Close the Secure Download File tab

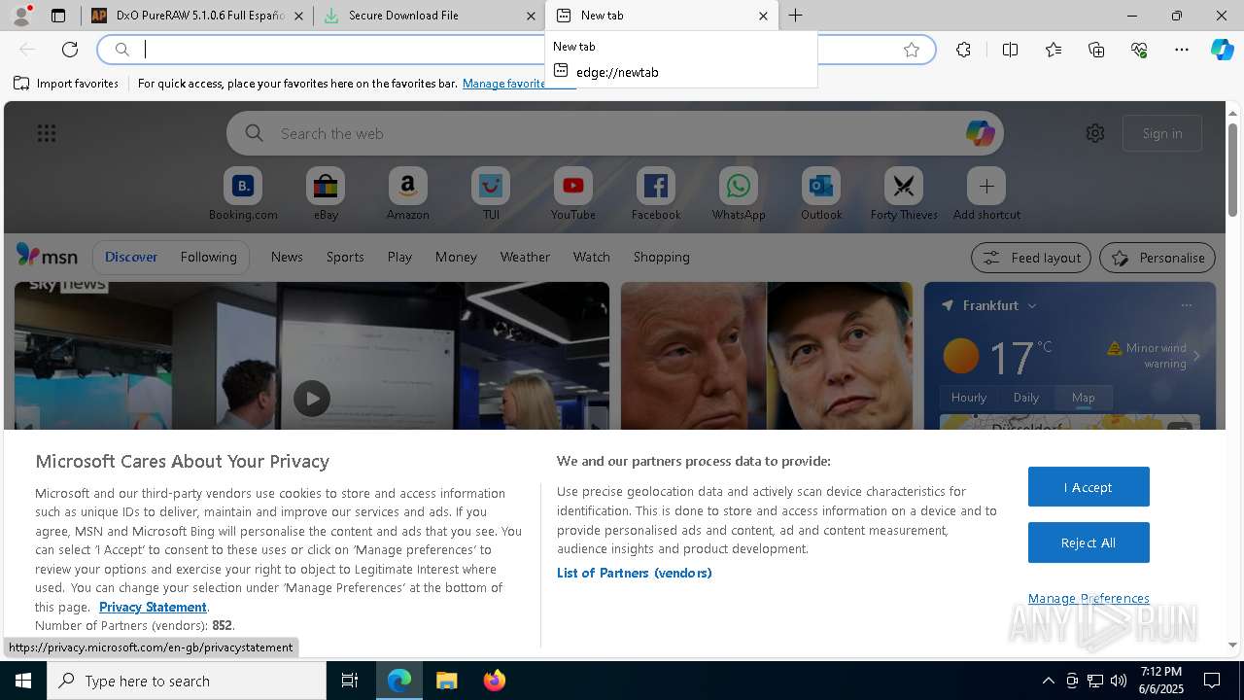click(531, 16)
